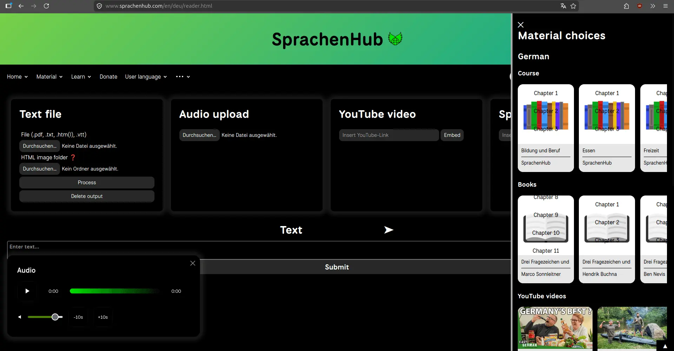This screenshot has width=674, height=351.
Task: Select Chapter 1 in the Essen course
Action: point(607,93)
